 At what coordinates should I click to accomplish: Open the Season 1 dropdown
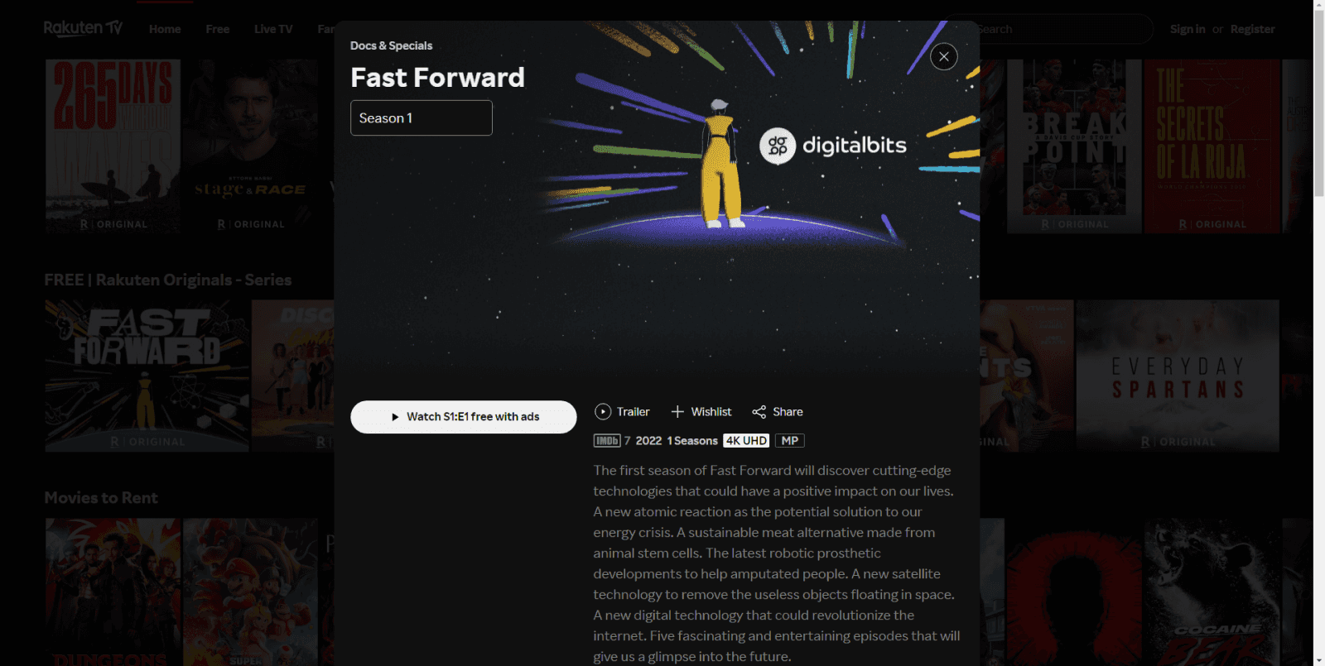pos(422,117)
